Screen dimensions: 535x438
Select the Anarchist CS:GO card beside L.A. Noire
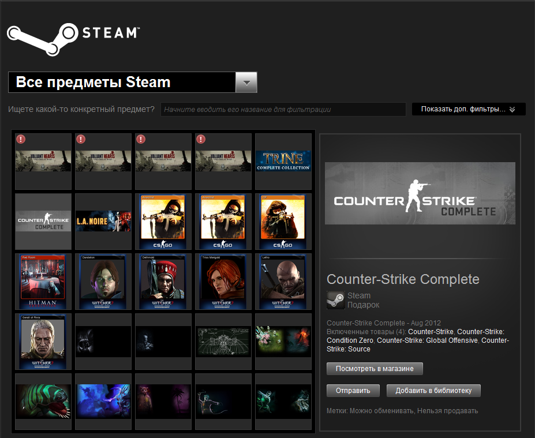click(x=163, y=222)
